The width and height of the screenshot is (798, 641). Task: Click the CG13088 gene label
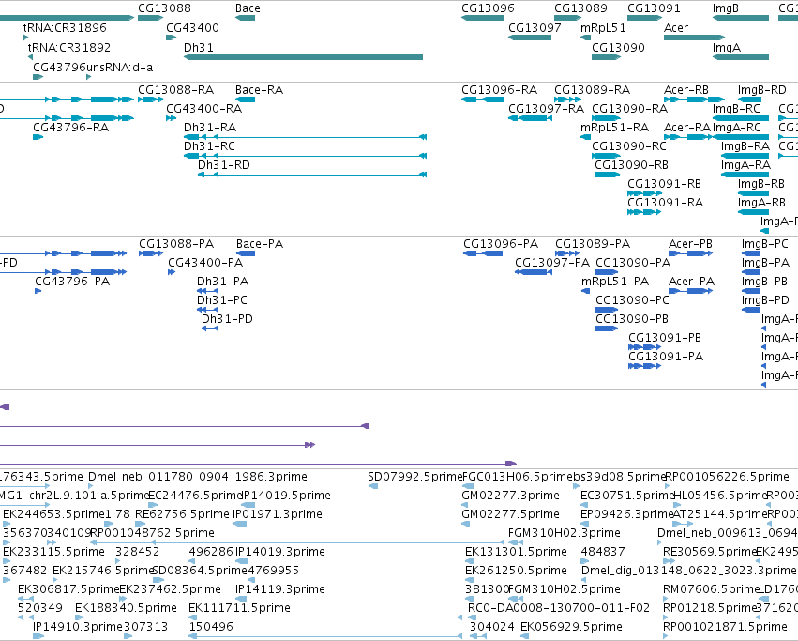coord(164,8)
